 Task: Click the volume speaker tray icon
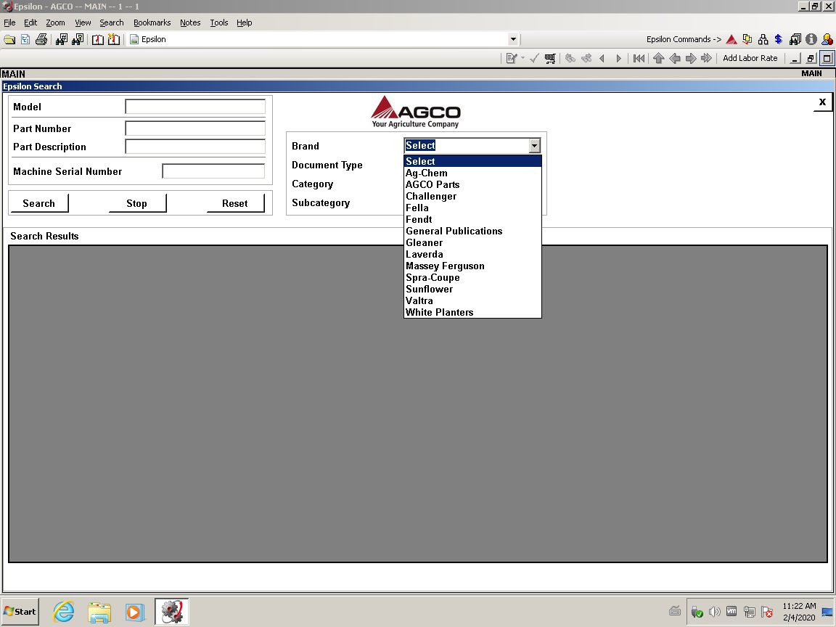click(x=714, y=612)
